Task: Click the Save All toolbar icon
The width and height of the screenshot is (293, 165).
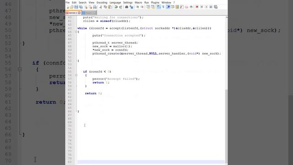Action: point(81,7)
